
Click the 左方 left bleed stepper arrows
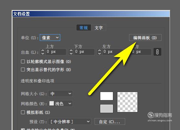[x=99, y=52]
